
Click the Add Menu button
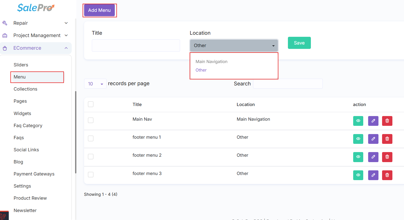point(99,10)
